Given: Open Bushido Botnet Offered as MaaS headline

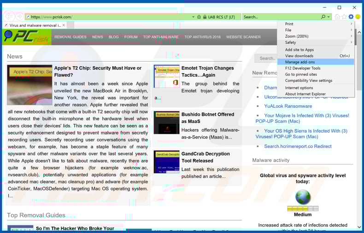Looking at the screenshot, I should click(207, 118).
